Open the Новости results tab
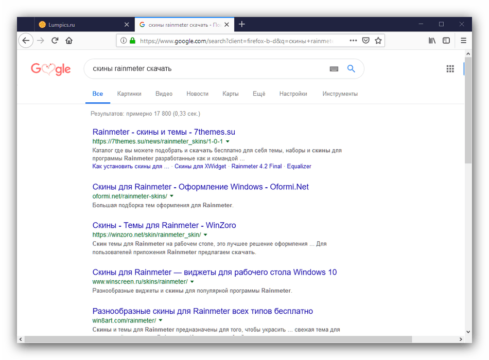489x360 pixels. tap(198, 94)
